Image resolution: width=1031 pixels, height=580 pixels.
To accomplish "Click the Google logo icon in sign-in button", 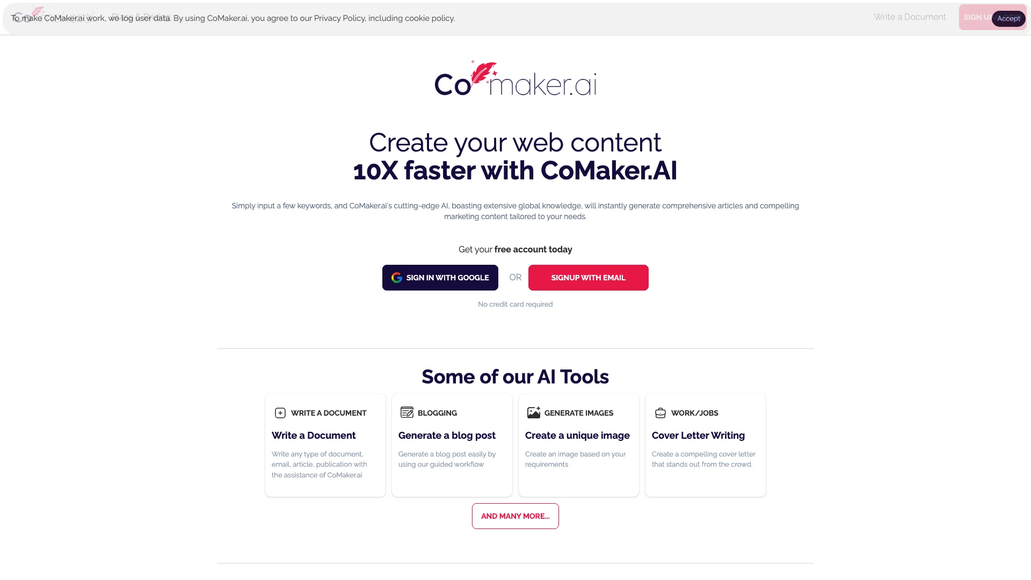I will pos(396,277).
